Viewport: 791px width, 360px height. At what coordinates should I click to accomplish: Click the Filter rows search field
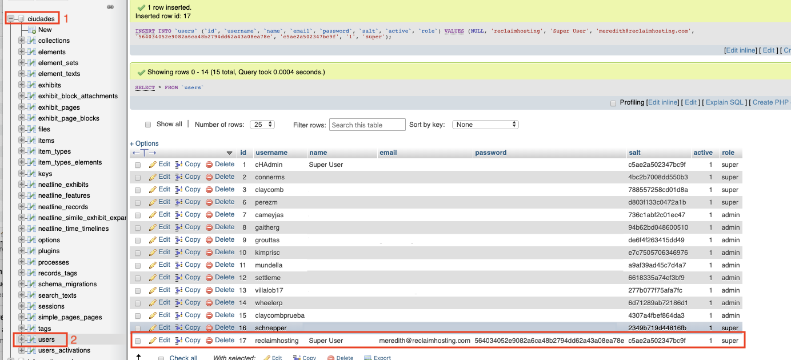[367, 125]
